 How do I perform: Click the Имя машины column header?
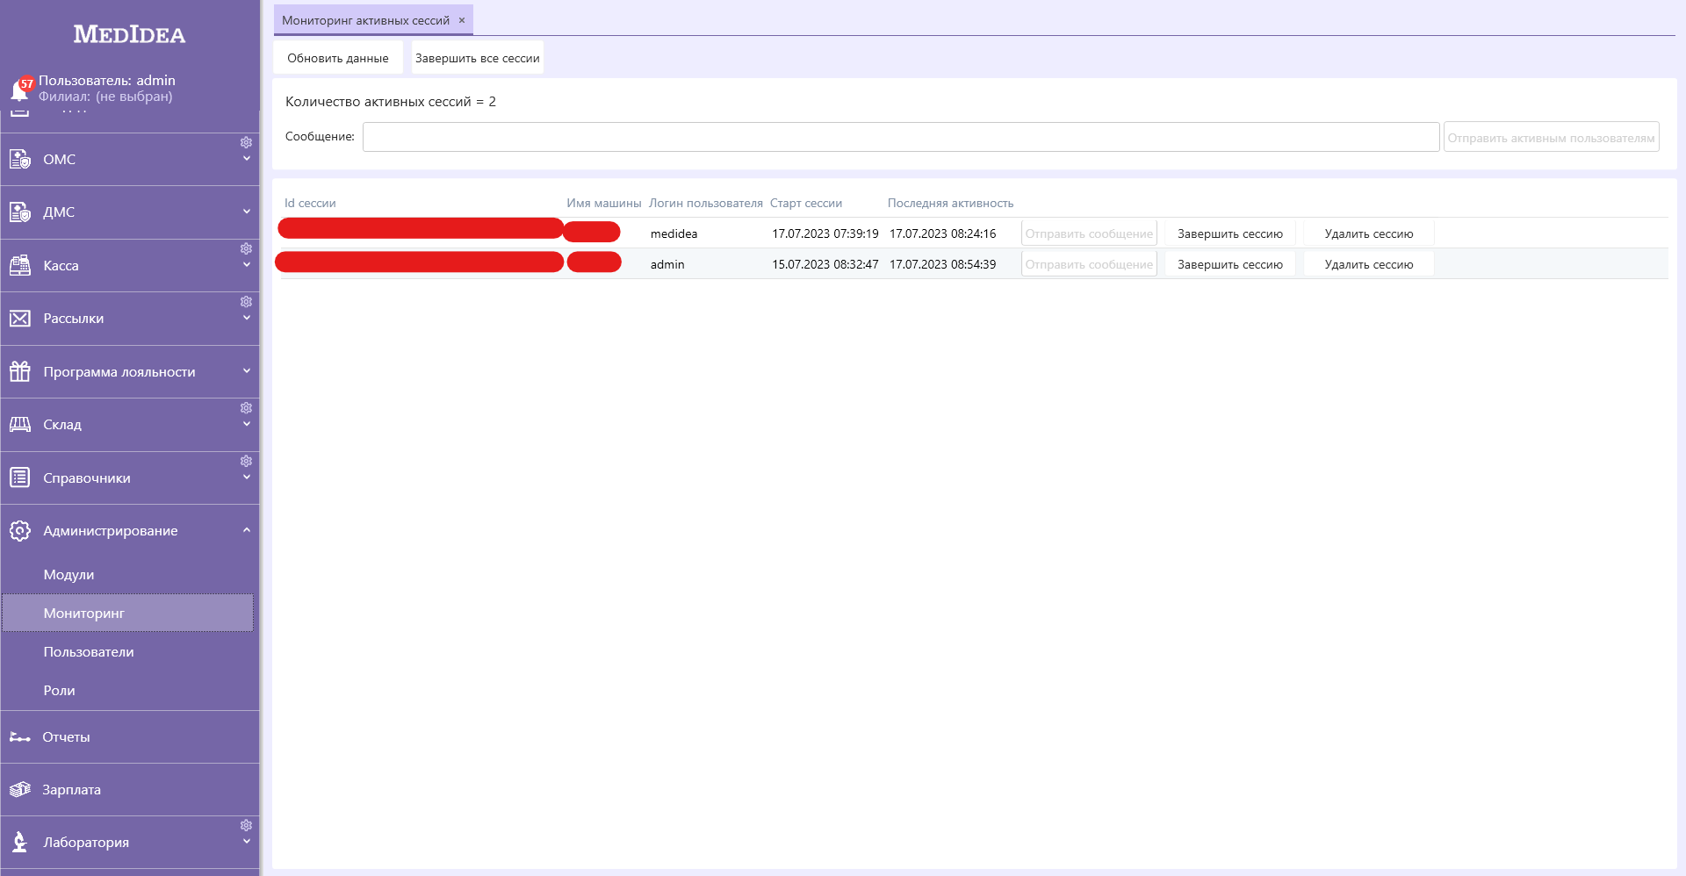(604, 203)
